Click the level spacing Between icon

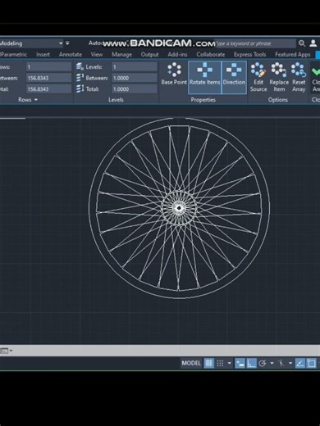[80, 78]
